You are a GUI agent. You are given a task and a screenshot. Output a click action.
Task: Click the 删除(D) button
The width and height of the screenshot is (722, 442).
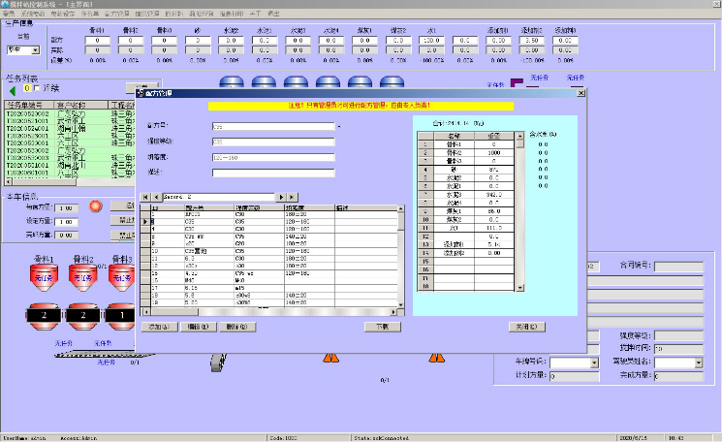click(237, 327)
